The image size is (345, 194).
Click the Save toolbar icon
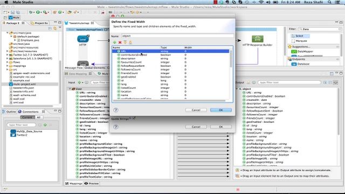[13, 12]
